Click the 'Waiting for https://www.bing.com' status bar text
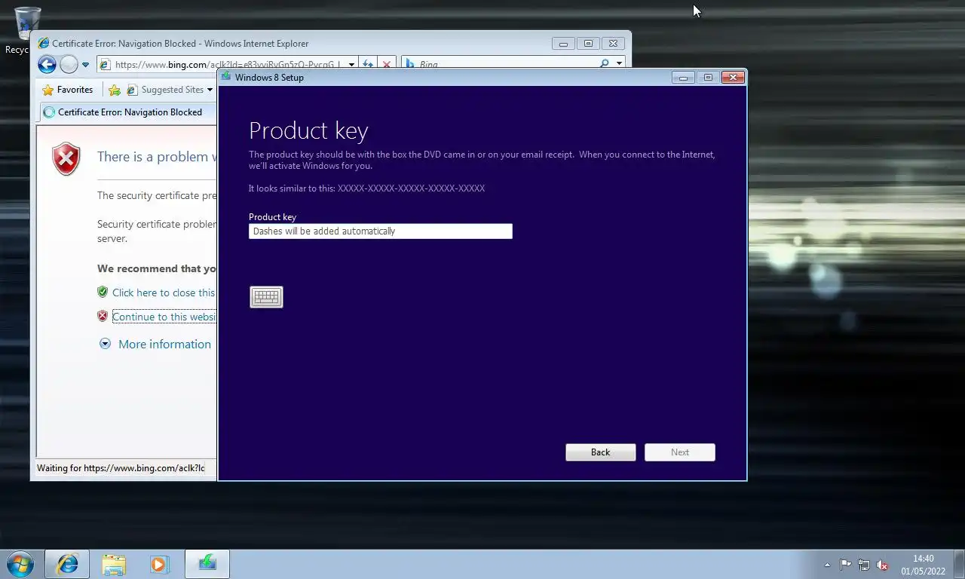Viewport: 965px width, 579px height. tap(121, 468)
